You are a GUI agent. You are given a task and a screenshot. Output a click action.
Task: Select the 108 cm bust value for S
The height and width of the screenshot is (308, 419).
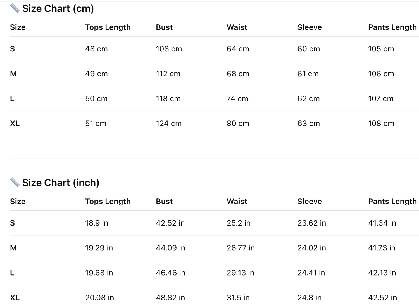tap(169, 49)
